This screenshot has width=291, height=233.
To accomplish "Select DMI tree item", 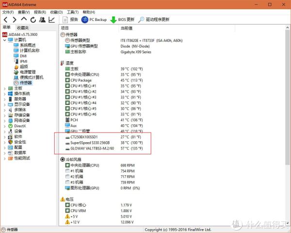I will tap(20, 56).
